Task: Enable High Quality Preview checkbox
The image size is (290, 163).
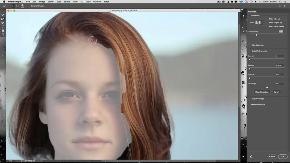Action: [x=267, y=26]
